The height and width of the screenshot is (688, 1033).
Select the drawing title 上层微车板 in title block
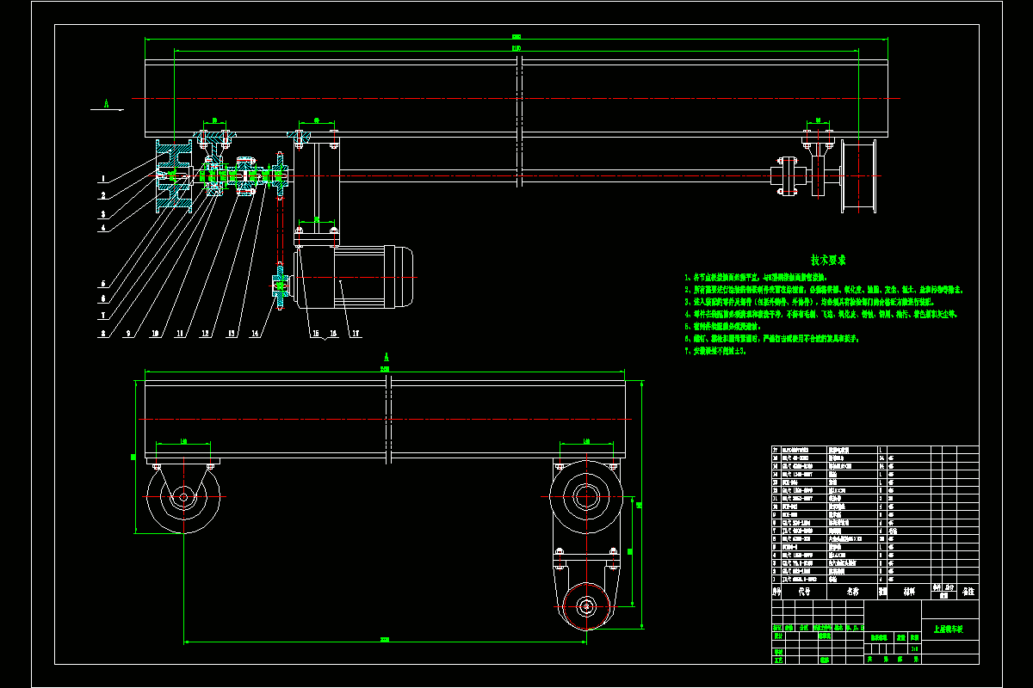(948, 630)
